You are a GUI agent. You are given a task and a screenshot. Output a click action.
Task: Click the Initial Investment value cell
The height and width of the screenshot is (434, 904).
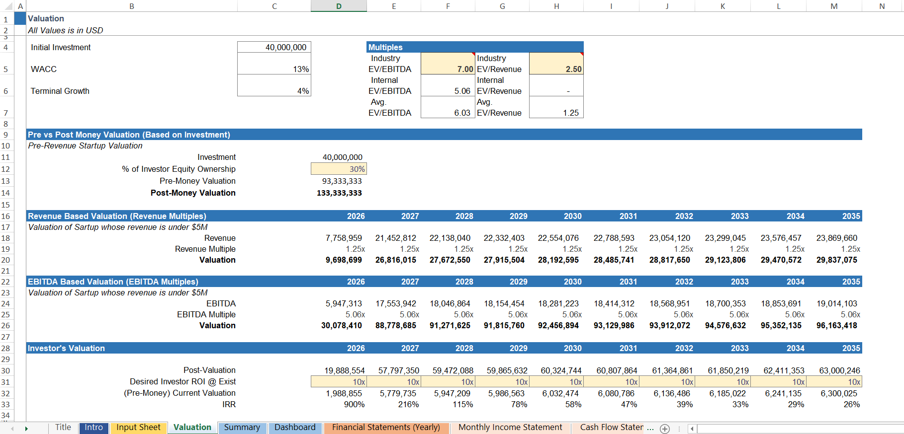pyautogui.click(x=274, y=47)
